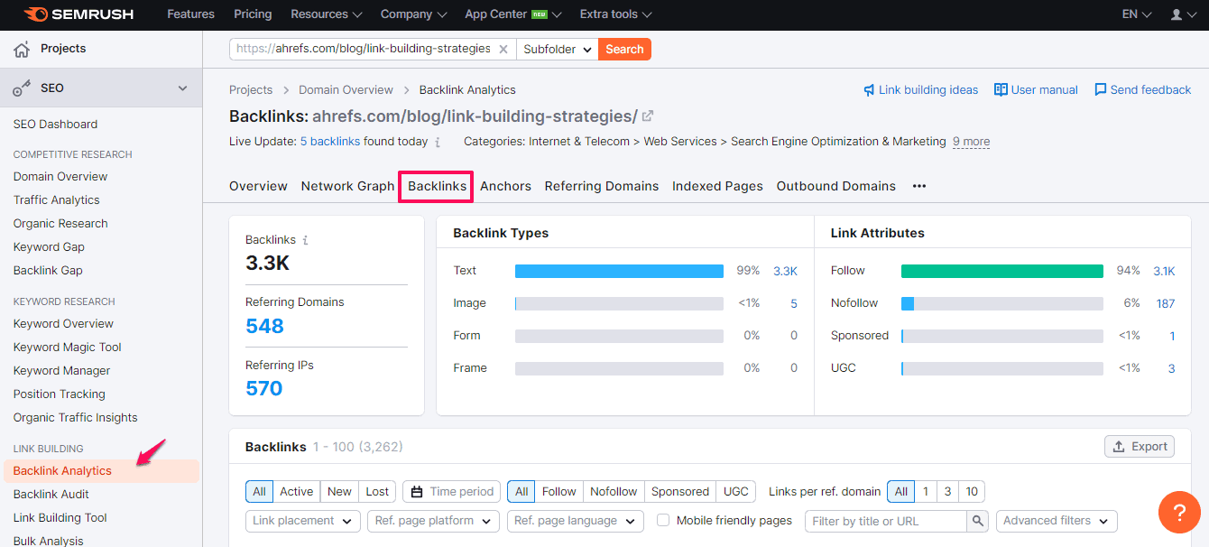The image size is (1209, 547).
Task: Select the All backlink status filter
Action: 259,492
